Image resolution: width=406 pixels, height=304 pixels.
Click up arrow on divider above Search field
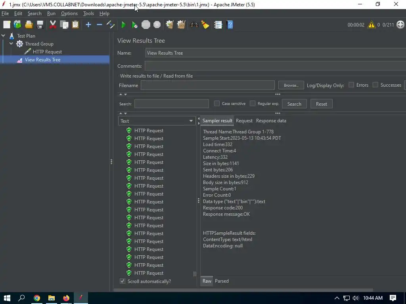[x=121, y=94]
